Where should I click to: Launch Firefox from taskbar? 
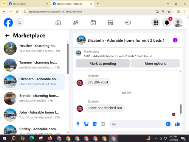pyautogui.click(x=50, y=138)
